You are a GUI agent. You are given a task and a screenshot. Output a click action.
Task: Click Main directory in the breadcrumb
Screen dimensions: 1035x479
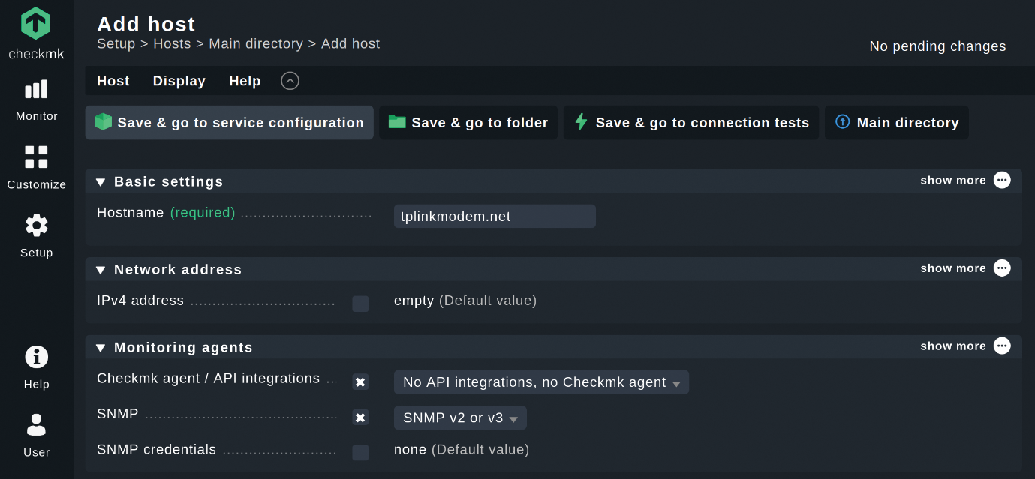256,44
